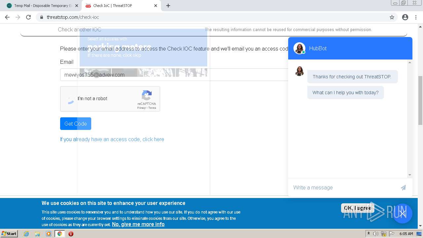Image resolution: width=423 pixels, height=238 pixels.
Task: Click the Check another IOC text
Action: (x=80, y=29)
